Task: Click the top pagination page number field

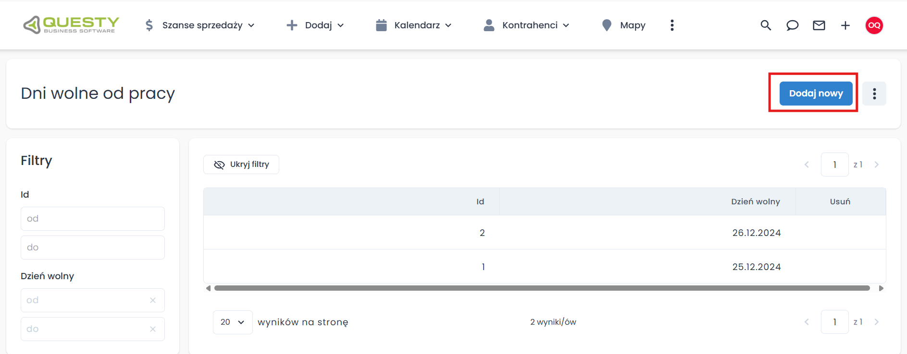Action: click(x=834, y=165)
